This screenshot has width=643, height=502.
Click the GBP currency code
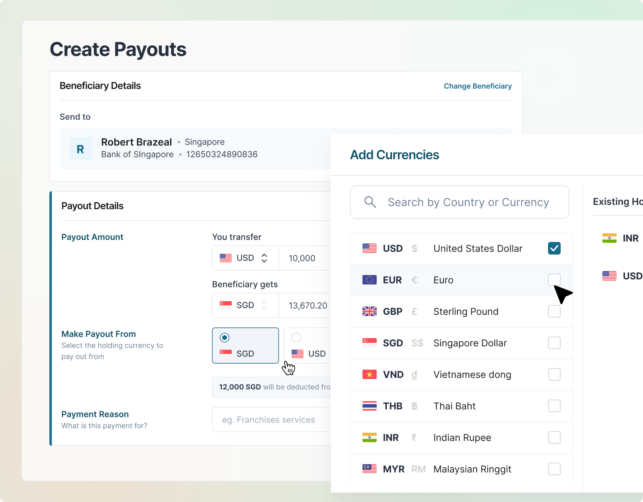(x=392, y=311)
